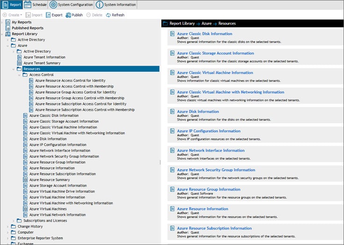The image size is (344, 245).
Task: Select Azure Resource Access Control with Membership
Action: tap(74, 87)
